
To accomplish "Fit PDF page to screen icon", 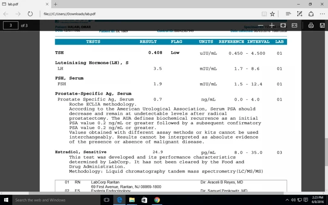I will tap(283, 25).
